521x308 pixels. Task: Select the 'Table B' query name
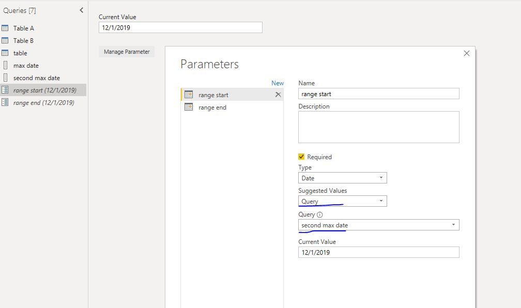[x=23, y=40]
